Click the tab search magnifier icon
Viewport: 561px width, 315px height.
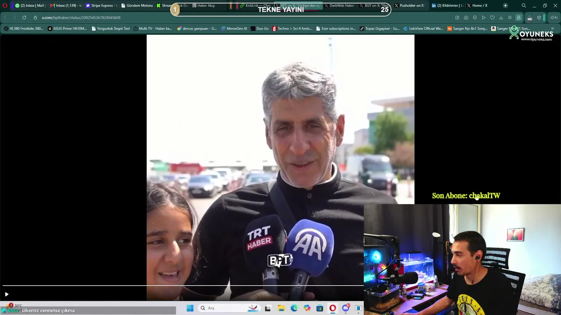[x=524, y=6]
